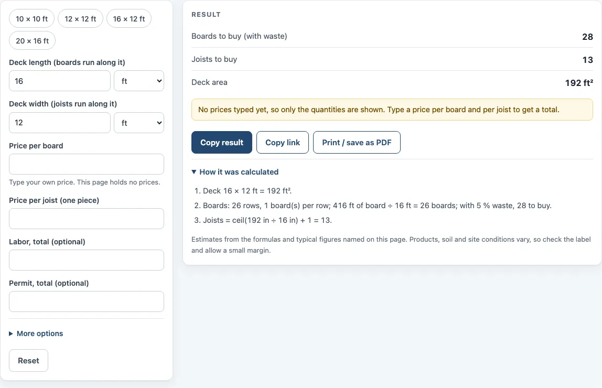
Task: Collapse the How it was calculated section
Action: point(235,172)
